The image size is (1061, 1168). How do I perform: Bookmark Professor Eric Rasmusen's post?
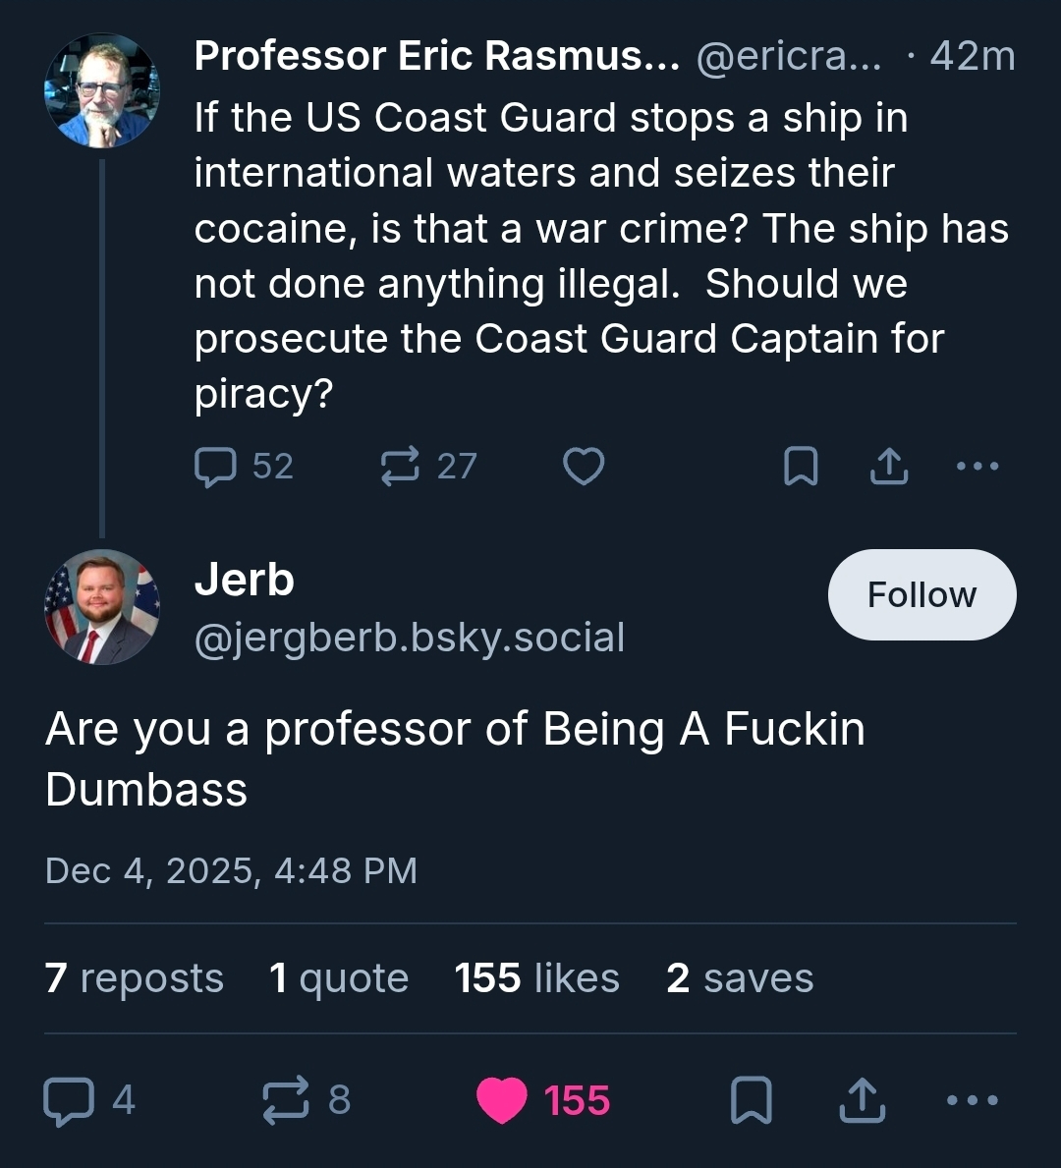[x=801, y=467]
